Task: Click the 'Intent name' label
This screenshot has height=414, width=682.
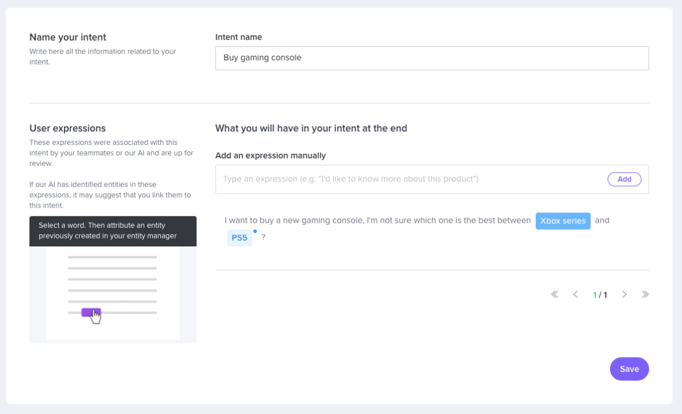Action: (238, 37)
